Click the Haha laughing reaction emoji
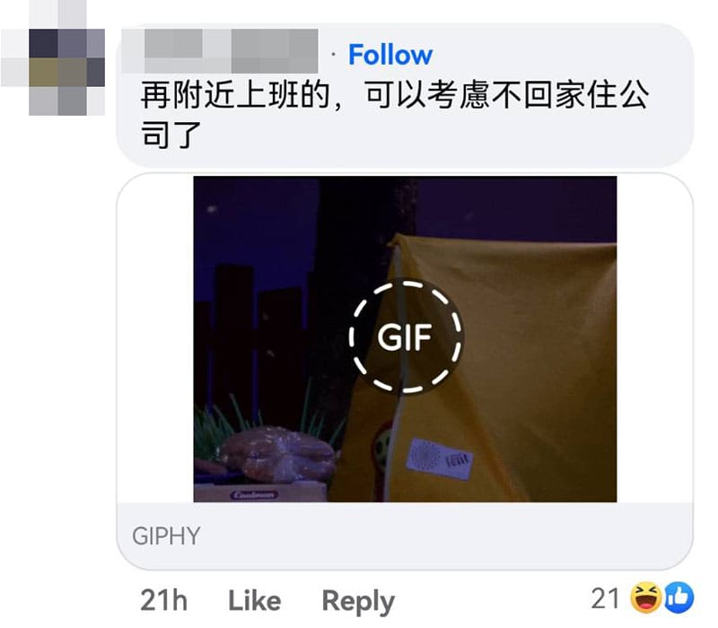Screen dimensions: 718x628 (x=645, y=597)
